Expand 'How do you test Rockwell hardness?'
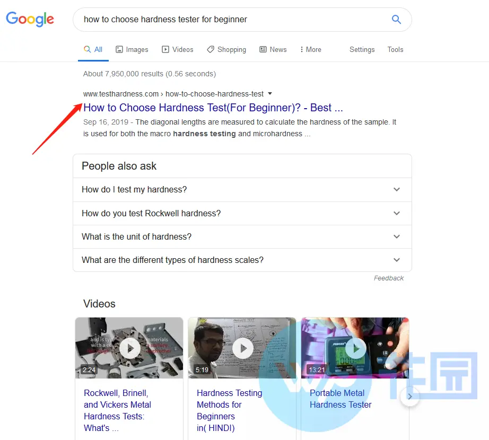This screenshot has height=440, width=489. tap(242, 213)
